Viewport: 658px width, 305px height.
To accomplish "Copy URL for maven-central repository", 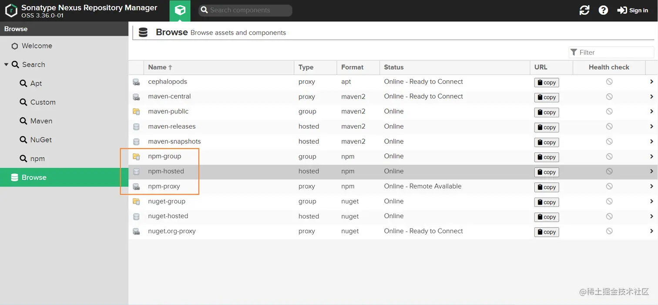I will pos(547,97).
